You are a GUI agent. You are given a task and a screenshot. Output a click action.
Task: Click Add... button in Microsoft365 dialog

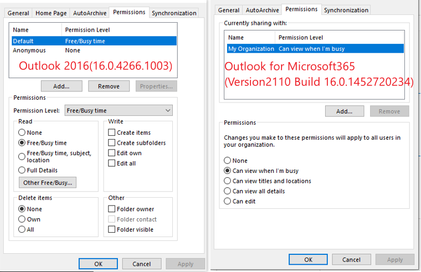click(345, 111)
